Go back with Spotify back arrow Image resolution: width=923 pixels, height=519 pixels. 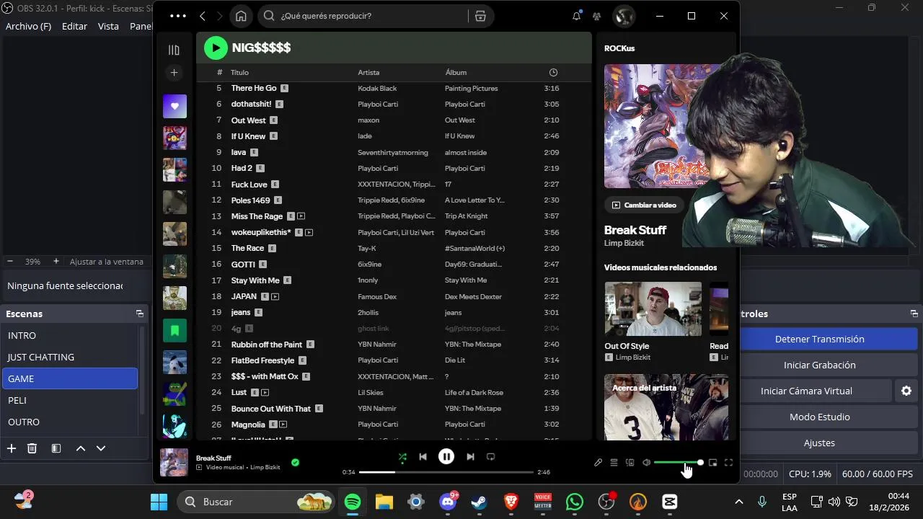pyautogui.click(x=203, y=16)
